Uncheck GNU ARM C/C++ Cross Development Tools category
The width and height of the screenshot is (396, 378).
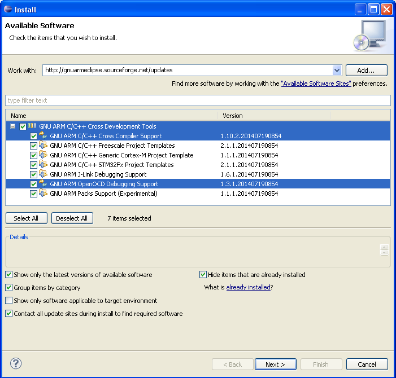(x=23, y=126)
